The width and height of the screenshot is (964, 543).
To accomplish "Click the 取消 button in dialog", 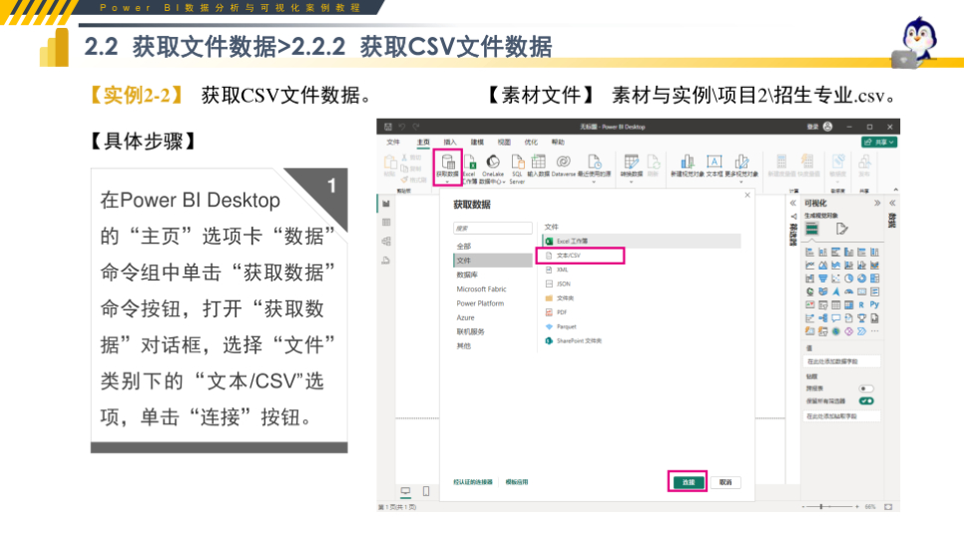I will point(725,482).
